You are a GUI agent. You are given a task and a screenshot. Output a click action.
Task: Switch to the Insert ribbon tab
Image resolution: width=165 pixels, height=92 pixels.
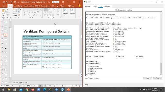(15, 6)
